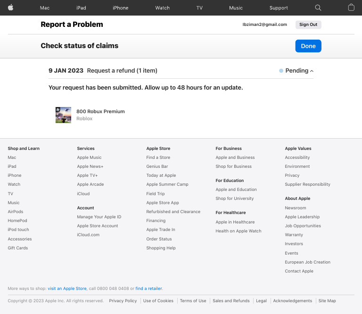Open the Privacy Policy link
The image size is (362, 314).
(x=123, y=301)
